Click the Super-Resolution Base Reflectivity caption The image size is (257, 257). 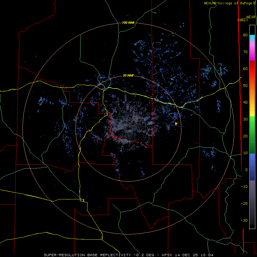[x=128, y=255]
